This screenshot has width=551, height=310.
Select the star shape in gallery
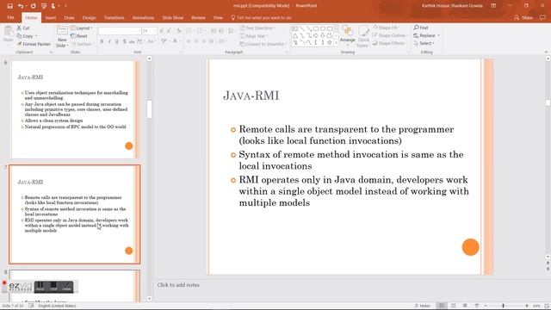(x=329, y=42)
